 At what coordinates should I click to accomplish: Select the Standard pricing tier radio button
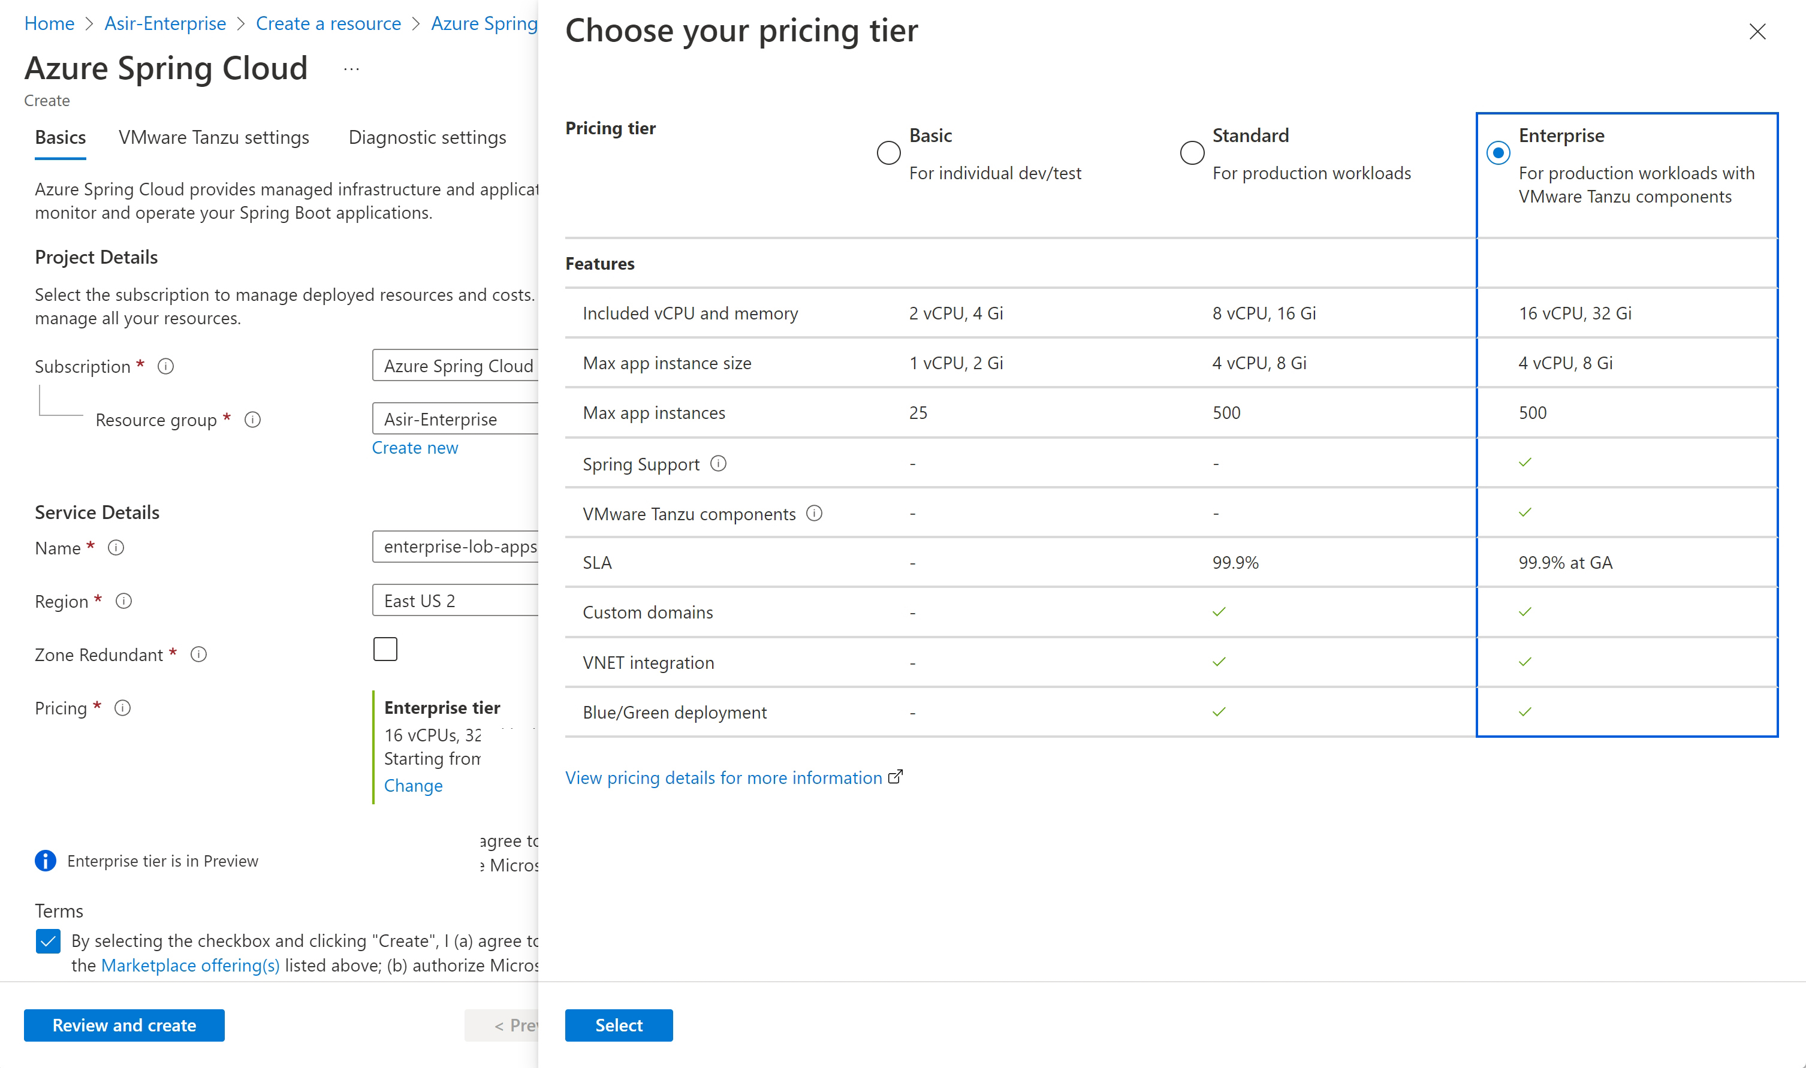pyautogui.click(x=1192, y=153)
